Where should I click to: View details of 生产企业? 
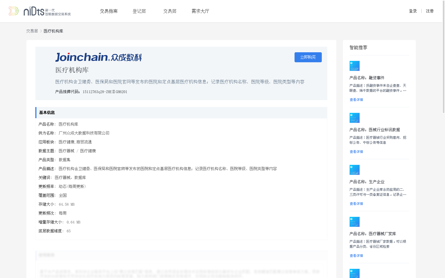point(356,204)
